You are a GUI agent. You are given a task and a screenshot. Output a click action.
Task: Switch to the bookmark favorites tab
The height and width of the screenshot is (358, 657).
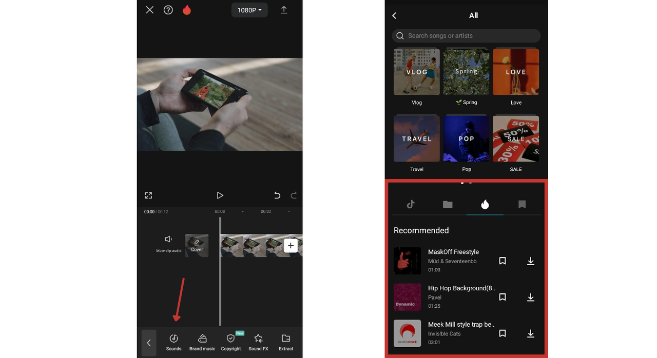522,204
